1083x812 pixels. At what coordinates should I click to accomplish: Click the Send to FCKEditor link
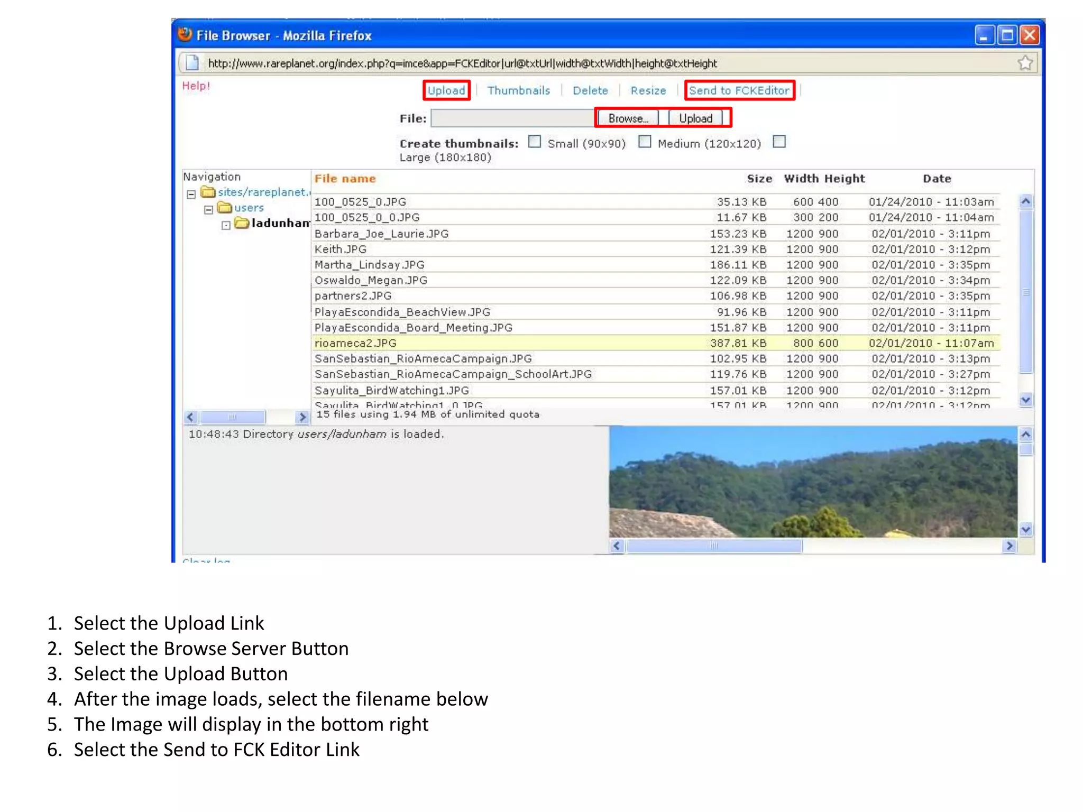[739, 90]
